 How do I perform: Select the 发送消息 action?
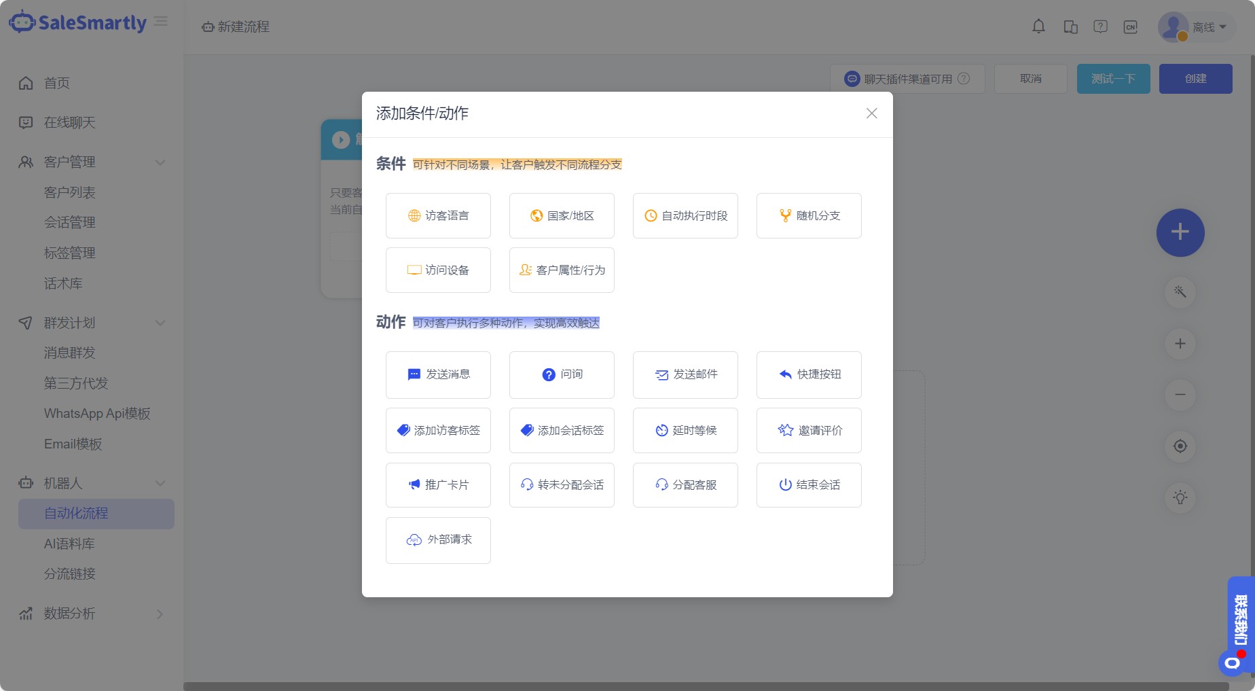click(438, 374)
